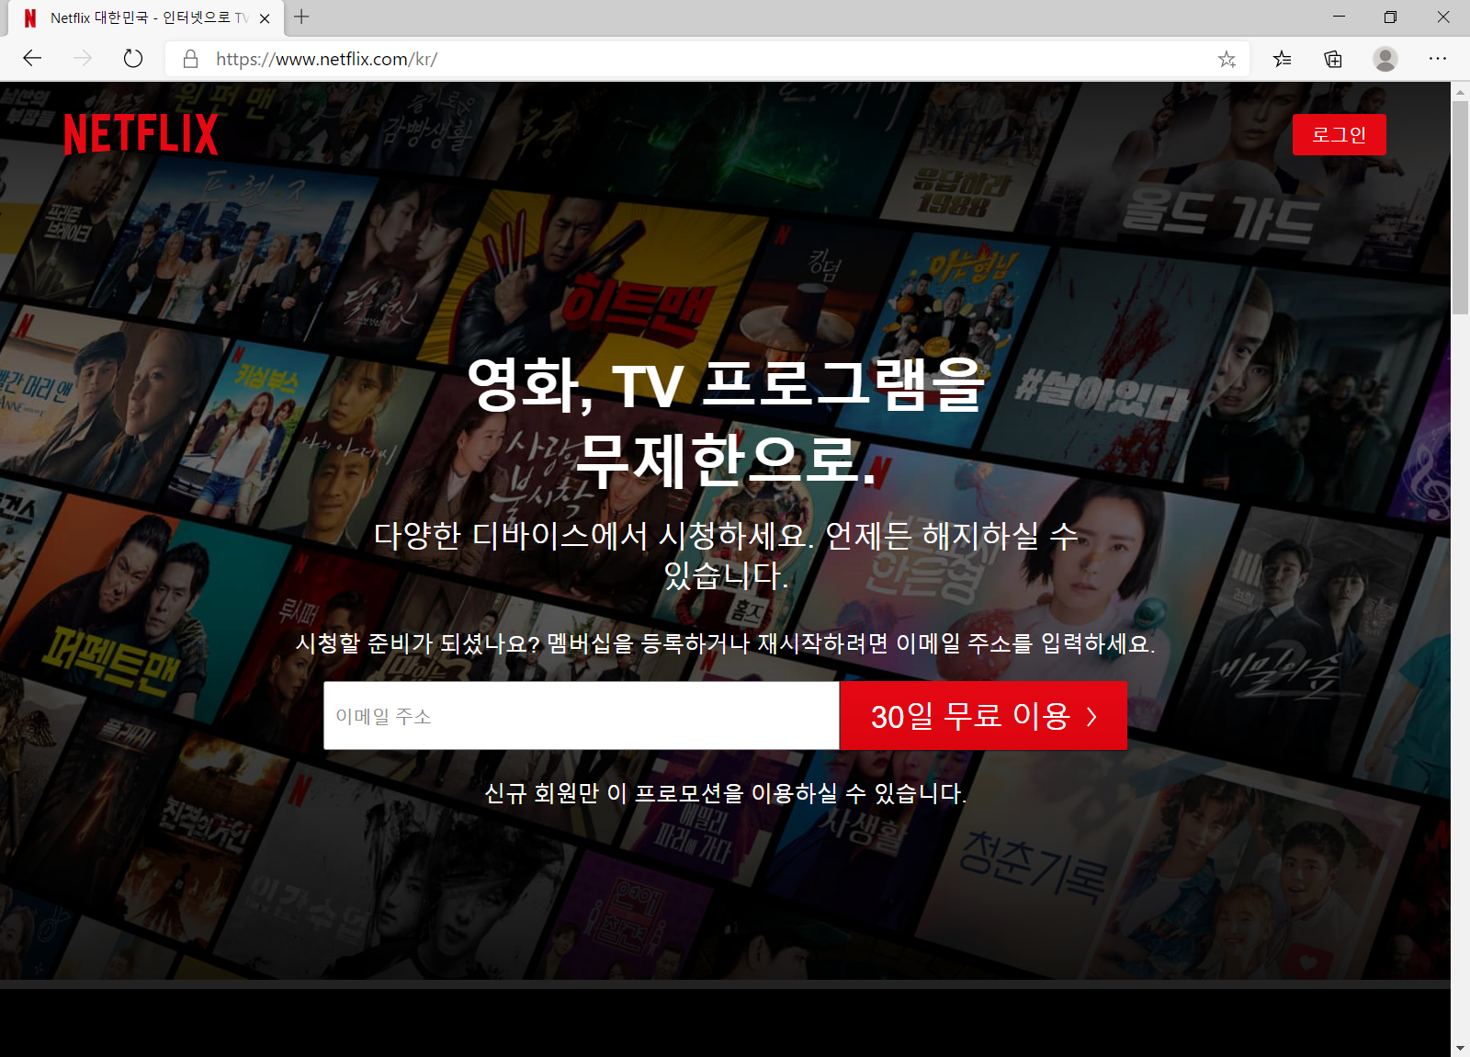Viewport: 1470px width, 1057px height.
Task: Click the 로그인 sign-in button
Action: (1339, 134)
